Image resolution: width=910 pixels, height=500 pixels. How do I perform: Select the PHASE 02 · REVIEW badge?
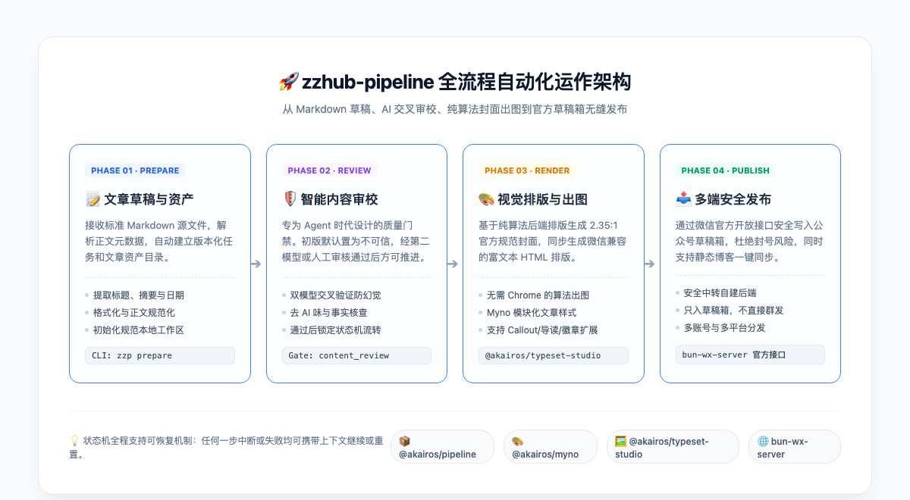[x=329, y=170]
